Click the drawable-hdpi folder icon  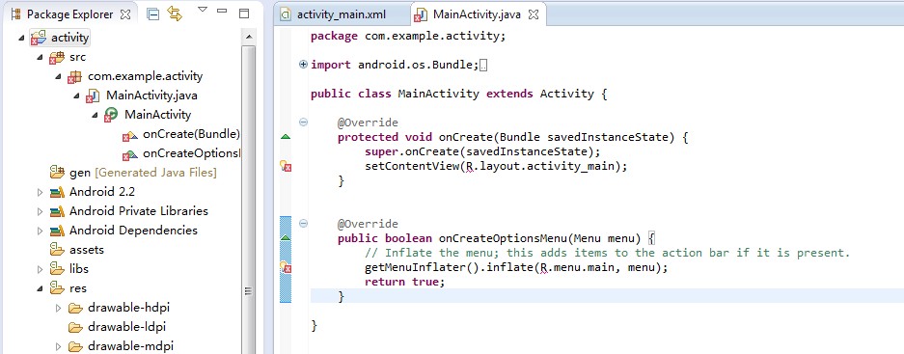click(x=75, y=308)
